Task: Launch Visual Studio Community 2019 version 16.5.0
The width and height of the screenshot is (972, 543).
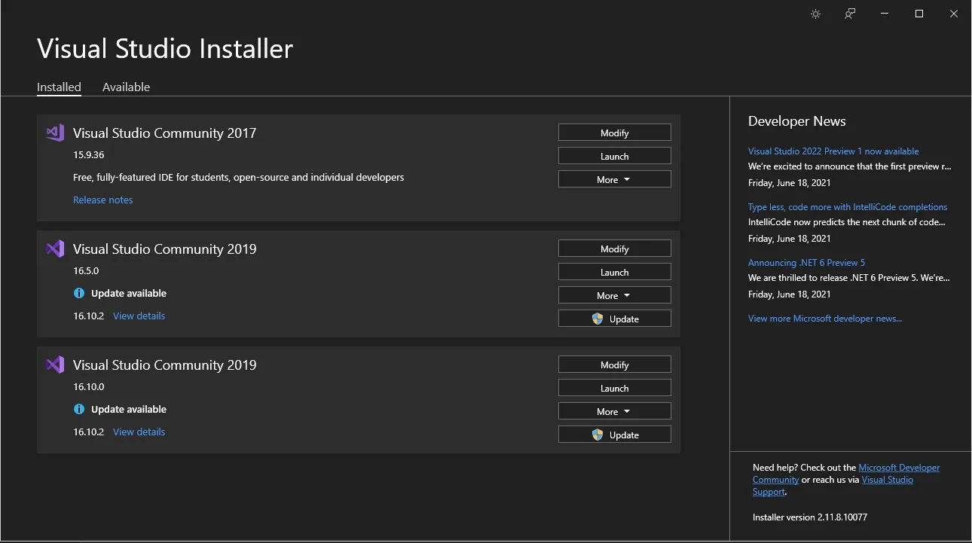Action: tap(614, 272)
